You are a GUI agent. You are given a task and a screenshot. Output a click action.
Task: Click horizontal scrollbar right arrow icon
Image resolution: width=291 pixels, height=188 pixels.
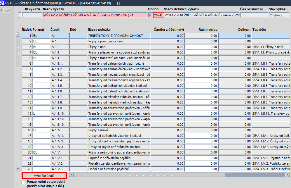(287, 175)
